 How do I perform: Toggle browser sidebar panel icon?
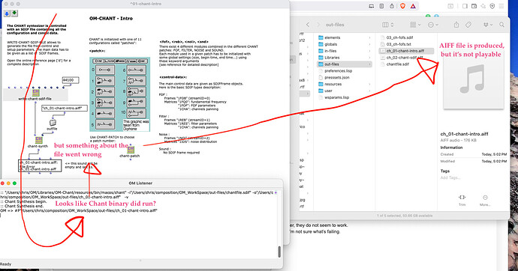(465, 6)
